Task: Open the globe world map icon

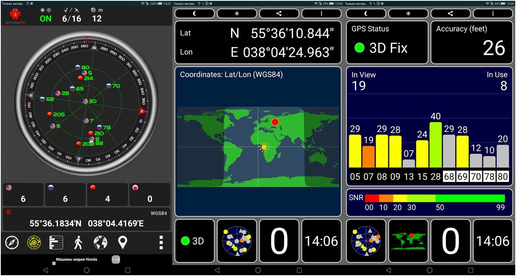Action: pos(100,243)
